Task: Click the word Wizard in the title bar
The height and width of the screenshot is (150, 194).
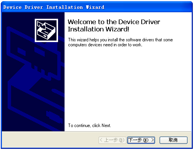Action: [x=95, y=7]
